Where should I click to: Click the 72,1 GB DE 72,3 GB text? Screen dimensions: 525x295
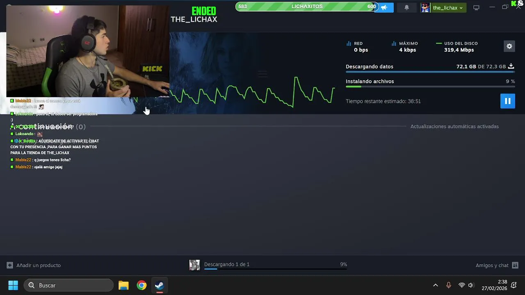pyautogui.click(x=481, y=66)
